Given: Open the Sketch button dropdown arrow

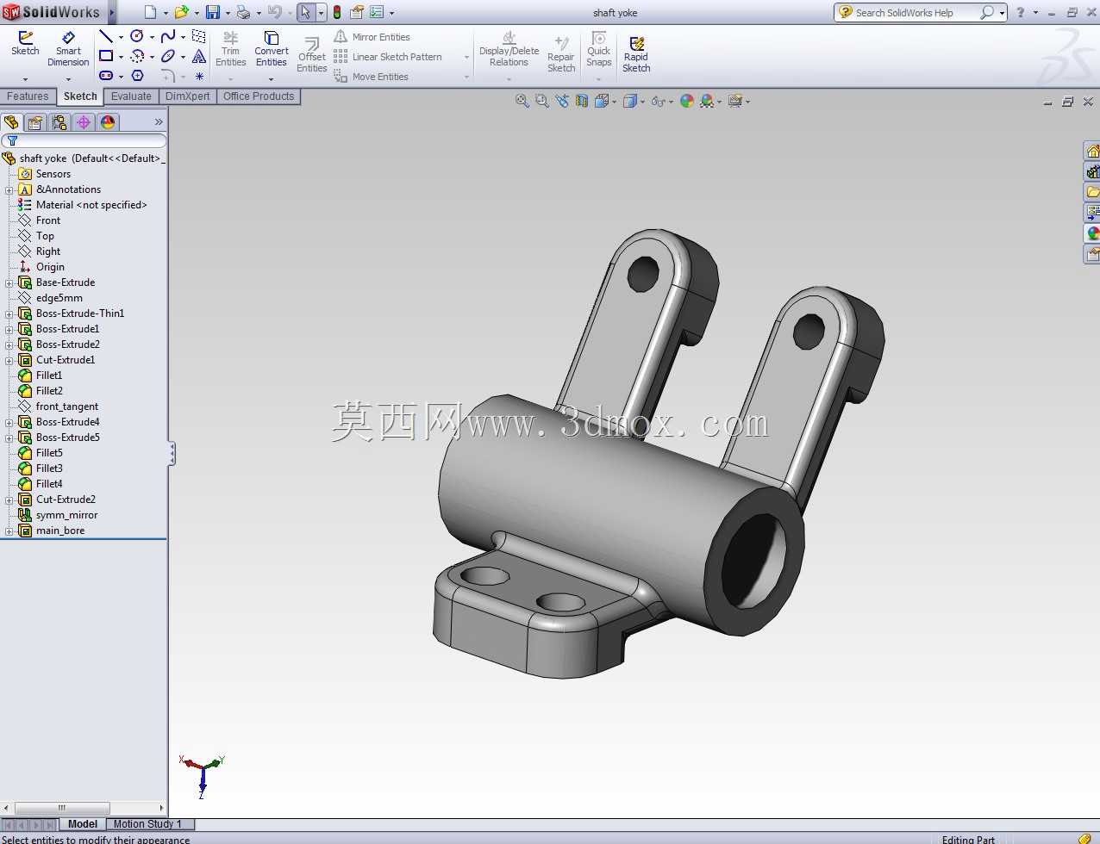Looking at the screenshot, I should [25, 79].
